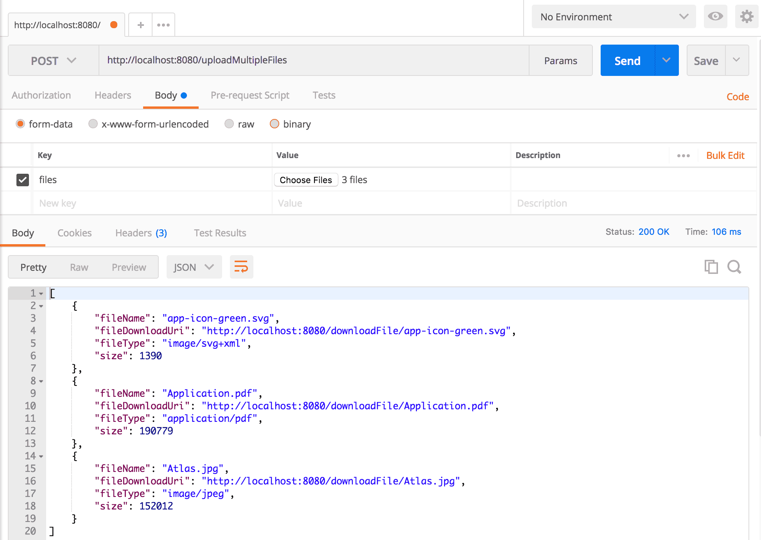Click the search icon in response panel
The image size is (761, 540).
pyautogui.click(x=734, y=267)
